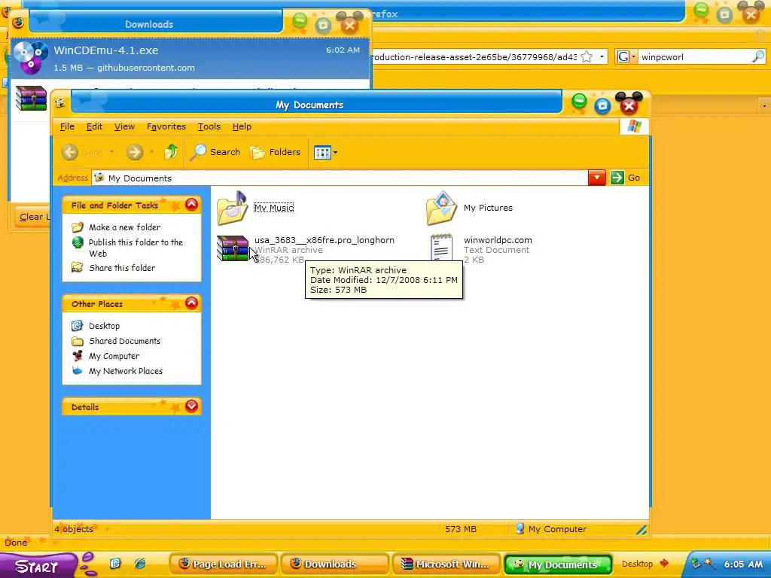The width and height of the screenshot is (771, 578).
Task: Collapse the File and Folder Tasks panel
Action: click(191, 205)
